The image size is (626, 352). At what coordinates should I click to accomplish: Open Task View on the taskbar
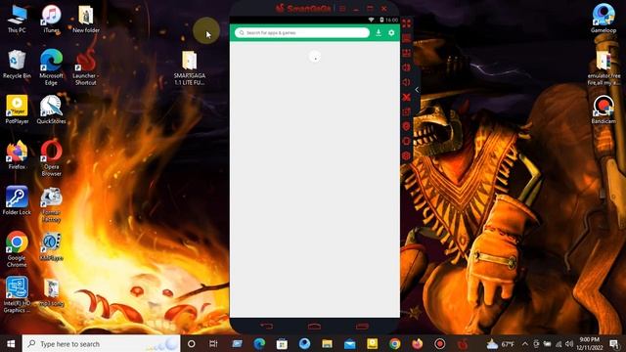tap(213, 343)
